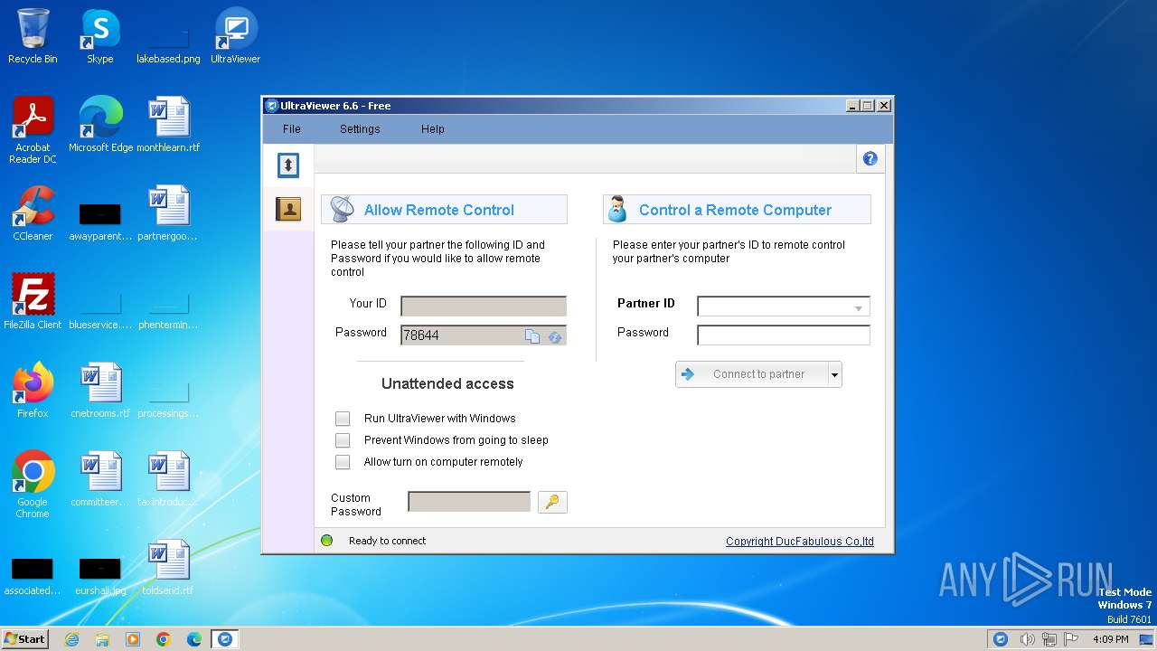The image size is (1157, 651).
Task: Open the Settings menu
Action: coord(360,129)
